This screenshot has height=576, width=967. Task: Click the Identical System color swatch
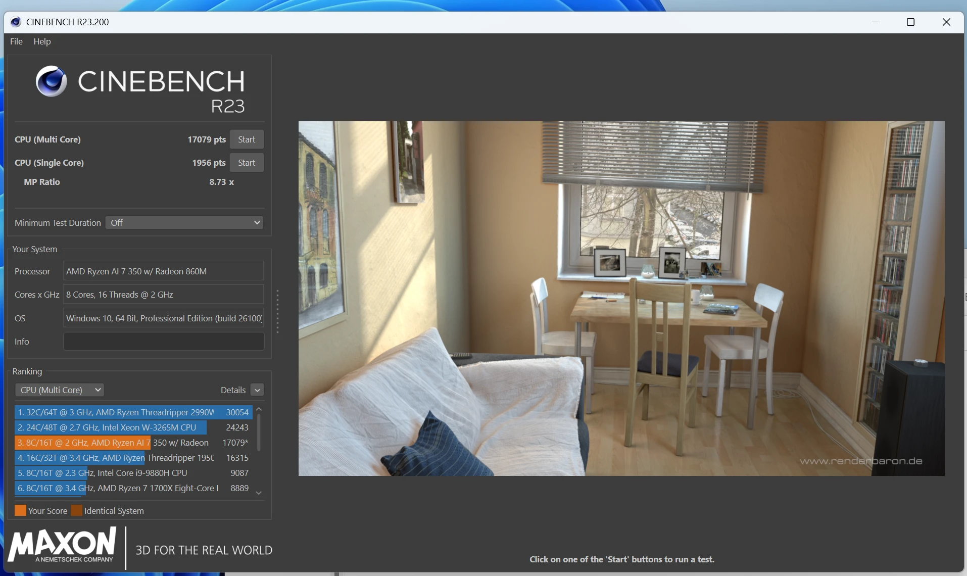point(76,511)
